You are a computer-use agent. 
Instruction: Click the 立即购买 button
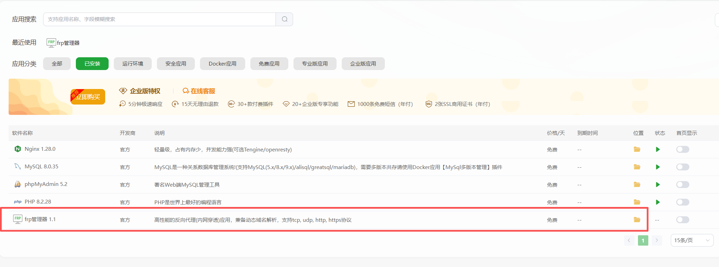(x=88, y=97)
